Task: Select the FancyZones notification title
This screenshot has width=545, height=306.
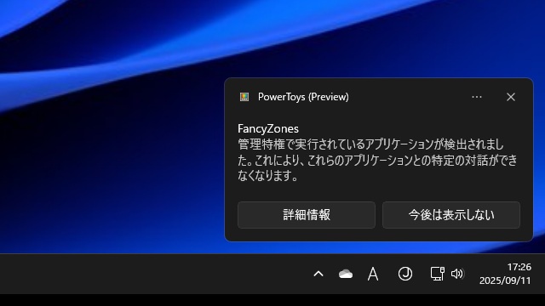Action: [x=268, y=128]
